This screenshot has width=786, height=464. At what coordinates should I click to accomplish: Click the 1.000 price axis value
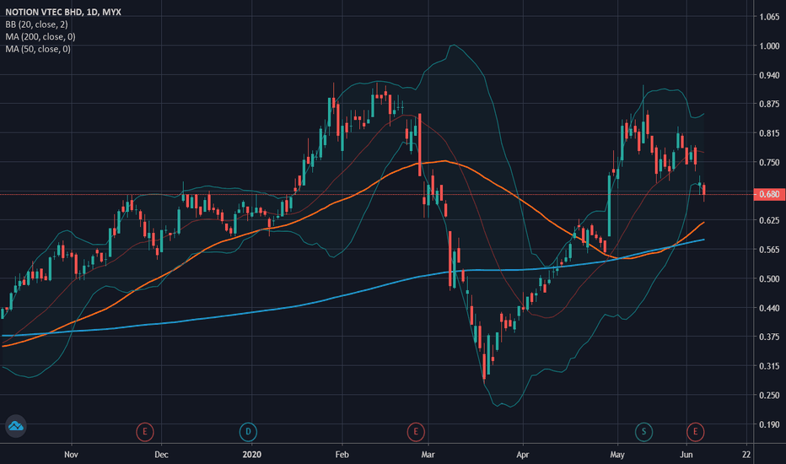pyautogui.click(x=769, y=46)
